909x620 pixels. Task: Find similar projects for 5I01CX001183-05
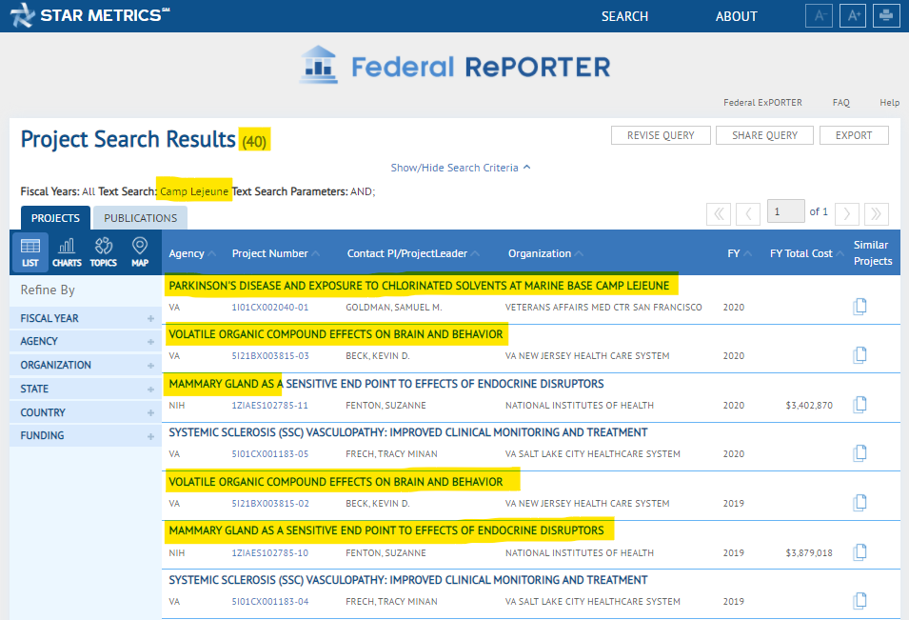pos(860,453)
